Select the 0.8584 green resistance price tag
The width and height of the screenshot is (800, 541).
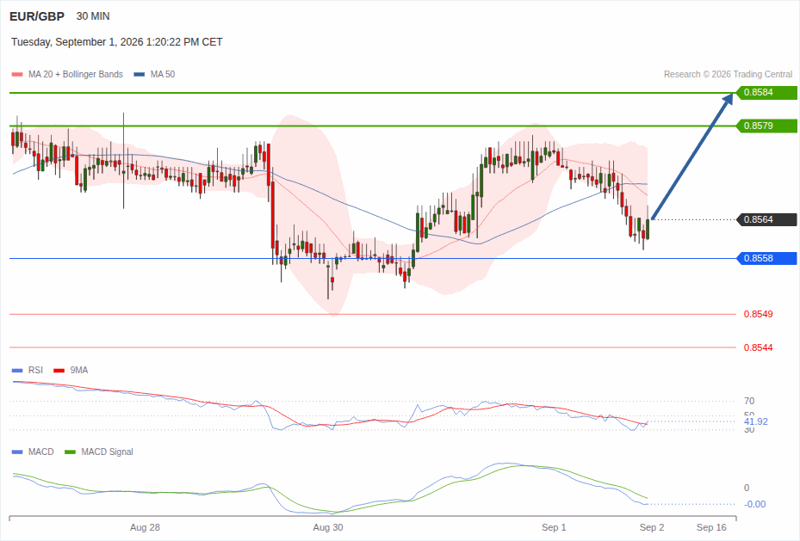point(766,93)
